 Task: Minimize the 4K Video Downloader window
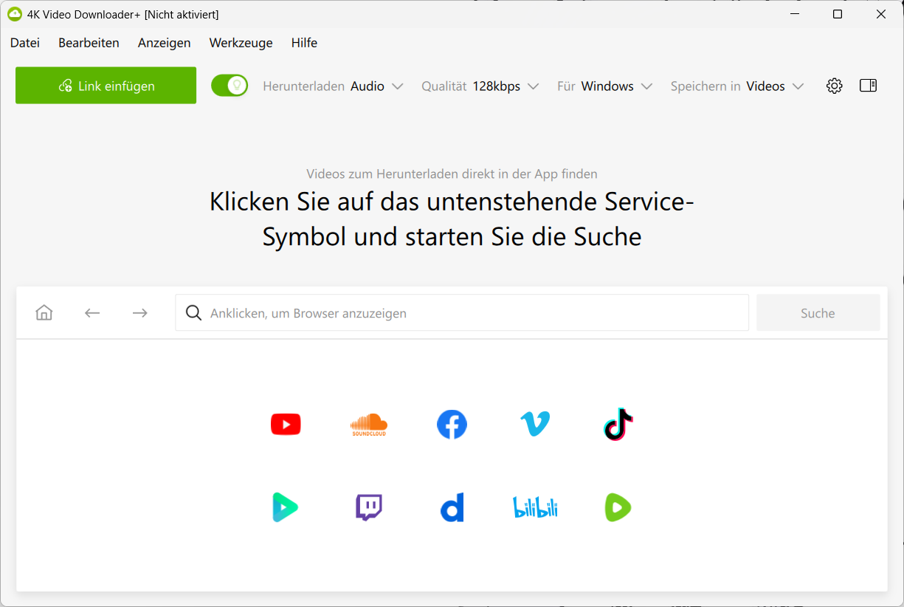pyautogui.click(x=794, y=14)
